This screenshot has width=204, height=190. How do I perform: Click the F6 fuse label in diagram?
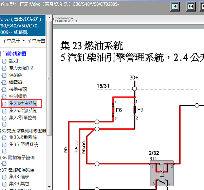click(x=119, y=110)
